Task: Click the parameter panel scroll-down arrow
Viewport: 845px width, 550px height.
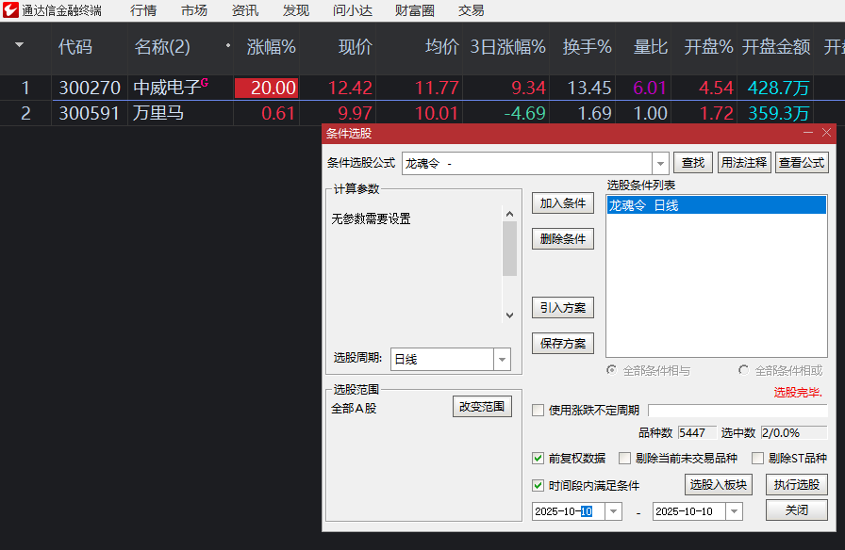Action: [x=510, y=315]
